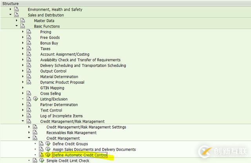251x163 pixels.
Task: Collapse the Sales and Distribution node
Action: (11, 15)
